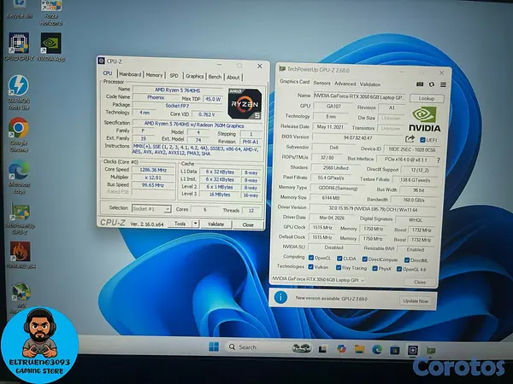Open Task View from the taskbar

pos(322,349)
